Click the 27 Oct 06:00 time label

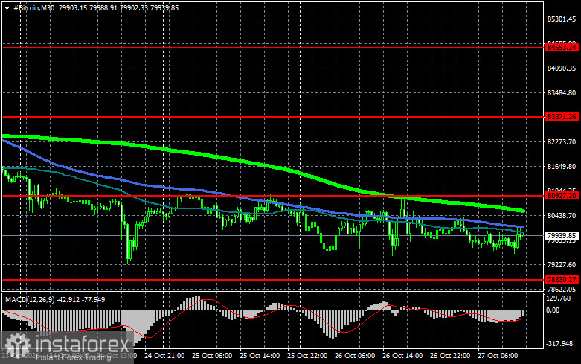(498, 356)
